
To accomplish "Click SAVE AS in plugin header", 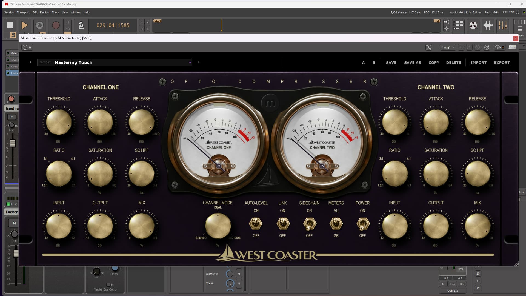I will click(x=412, y=62).
